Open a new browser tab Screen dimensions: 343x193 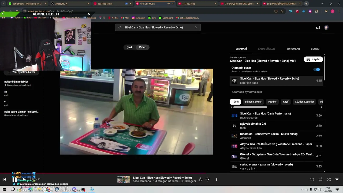point(306,4)
